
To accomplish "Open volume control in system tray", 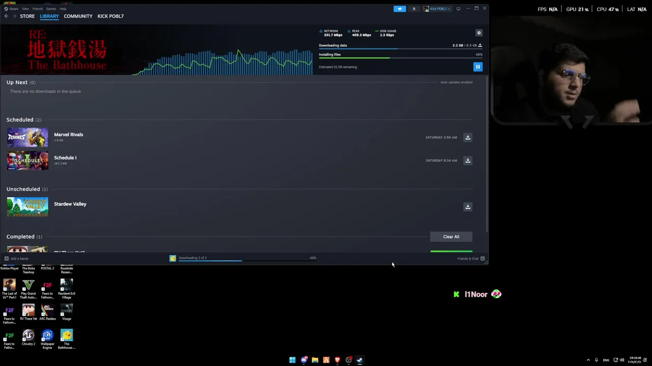I will pos(621,360).
